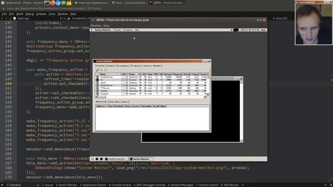Click the locator search icon in Qt status bar
The width and height of the screenshot is (333, 187).
coord(8,185)
